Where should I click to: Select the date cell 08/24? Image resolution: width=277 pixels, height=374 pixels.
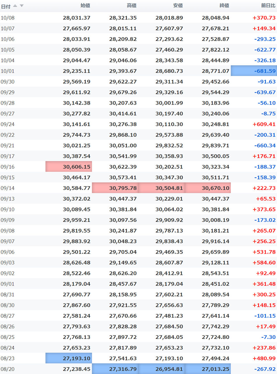8,348
